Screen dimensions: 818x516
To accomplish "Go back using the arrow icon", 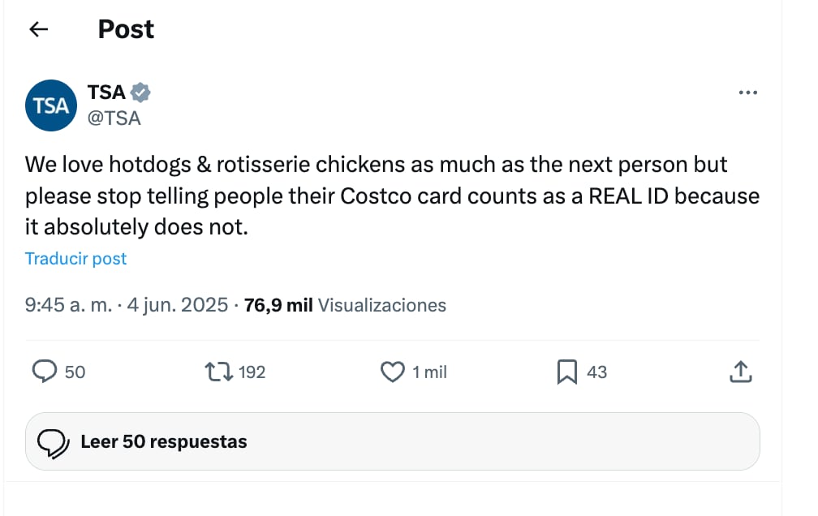I will coord(38,29).
